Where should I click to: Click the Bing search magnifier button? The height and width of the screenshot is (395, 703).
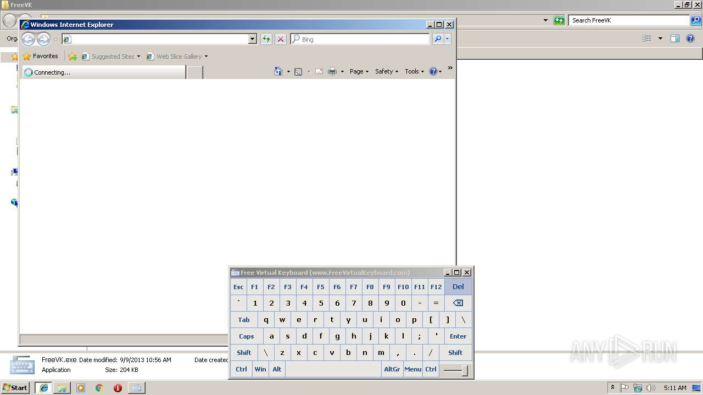tap(438, 39)
